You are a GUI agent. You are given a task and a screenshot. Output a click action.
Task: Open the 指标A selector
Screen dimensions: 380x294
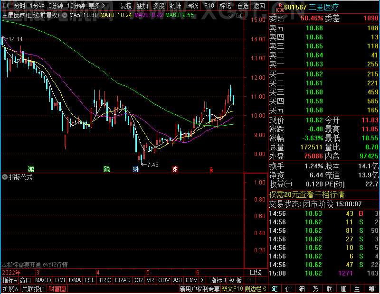coord(9,280)
